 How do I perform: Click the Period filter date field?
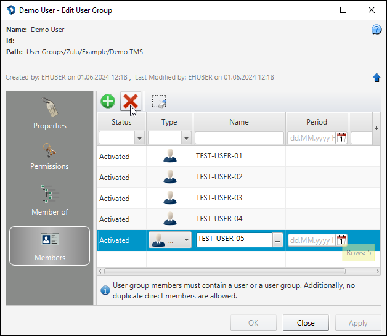pyautogui.click(x=311, y=137)
